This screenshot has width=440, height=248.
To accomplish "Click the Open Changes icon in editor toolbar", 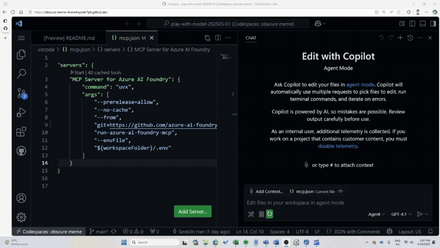I will [208, 38].
